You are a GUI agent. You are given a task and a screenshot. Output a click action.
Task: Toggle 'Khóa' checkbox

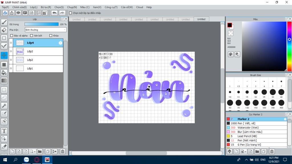[x=51, y=36]
